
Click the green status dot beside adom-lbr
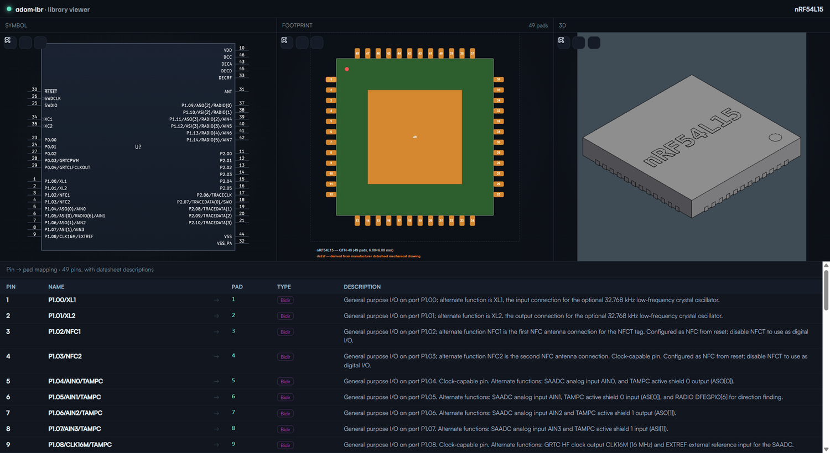pos(9,9)
